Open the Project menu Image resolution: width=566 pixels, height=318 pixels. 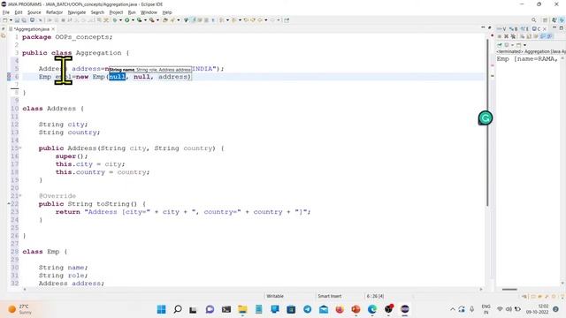click(x=116, y=12)
